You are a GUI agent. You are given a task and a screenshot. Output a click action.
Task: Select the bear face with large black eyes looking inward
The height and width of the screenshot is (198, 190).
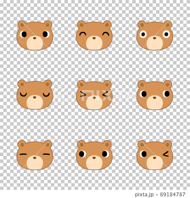[35, 35]
